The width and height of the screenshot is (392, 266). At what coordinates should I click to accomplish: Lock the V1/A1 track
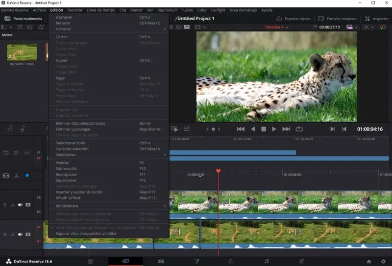tap(13, 235)
